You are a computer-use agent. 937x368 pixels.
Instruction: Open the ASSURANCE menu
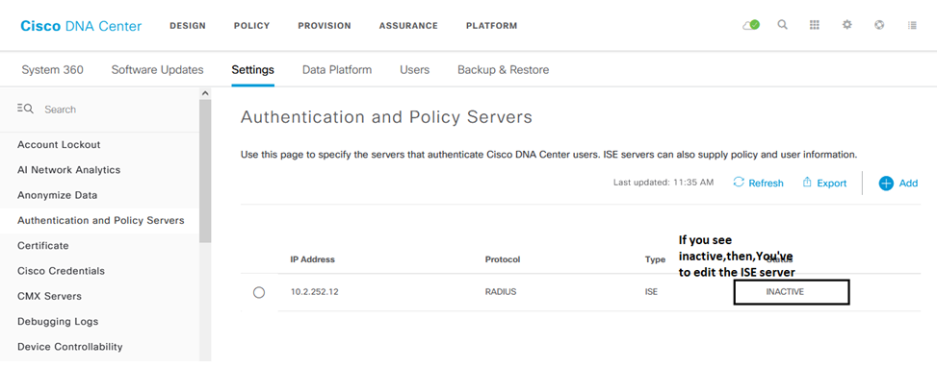[x=408, y=26]
